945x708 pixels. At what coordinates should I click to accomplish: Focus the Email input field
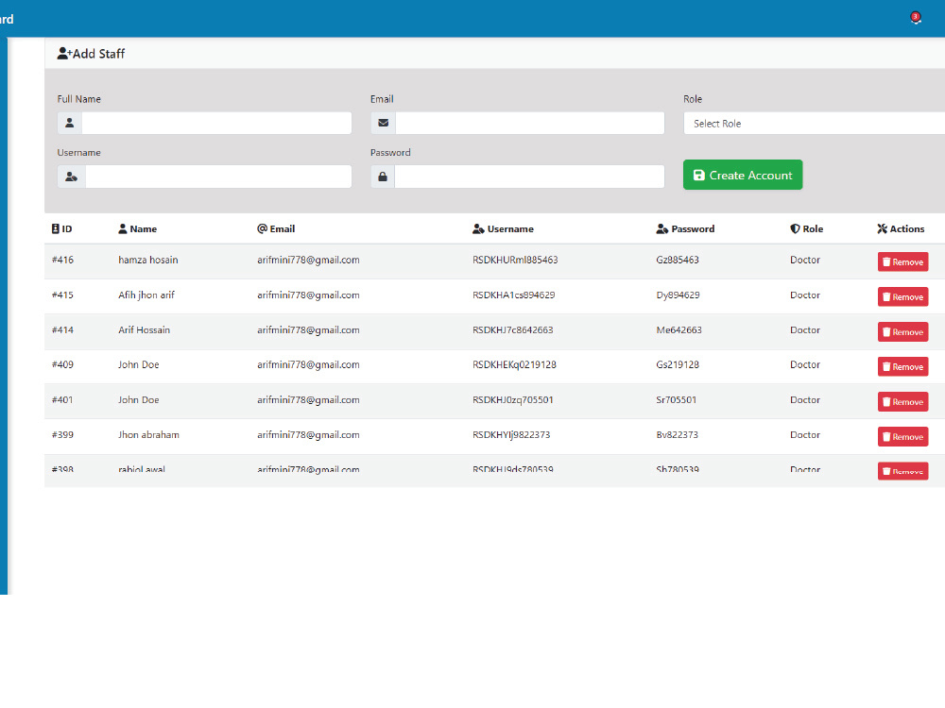coord(530,123)
